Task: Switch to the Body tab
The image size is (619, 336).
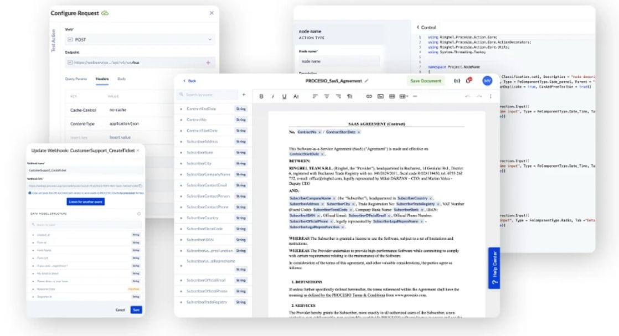Action: [x=121, y=79]
